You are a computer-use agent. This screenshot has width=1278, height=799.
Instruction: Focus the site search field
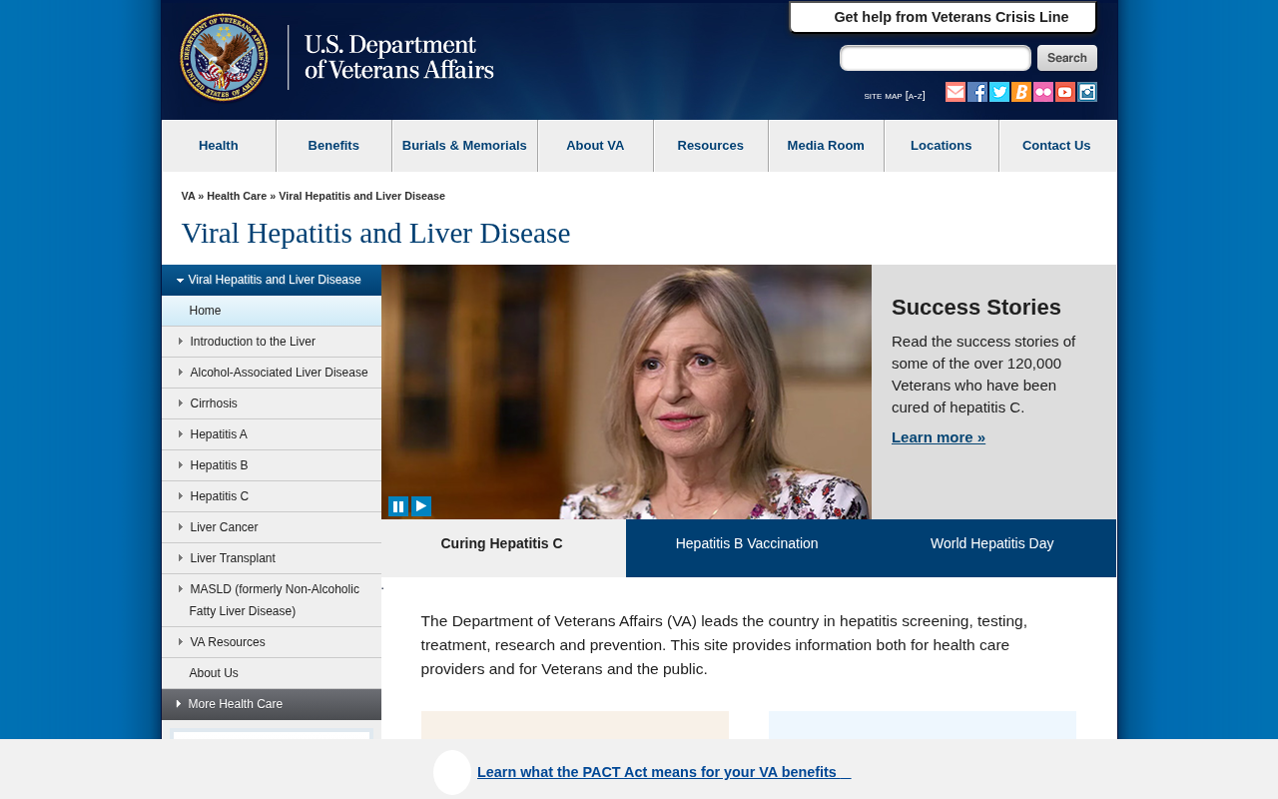click(936, 58)
